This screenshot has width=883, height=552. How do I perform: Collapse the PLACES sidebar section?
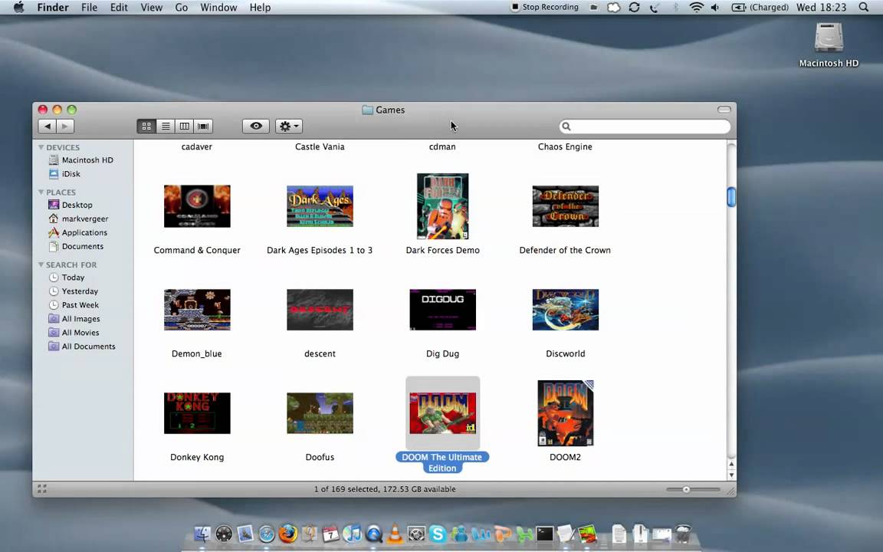point(41,192)
